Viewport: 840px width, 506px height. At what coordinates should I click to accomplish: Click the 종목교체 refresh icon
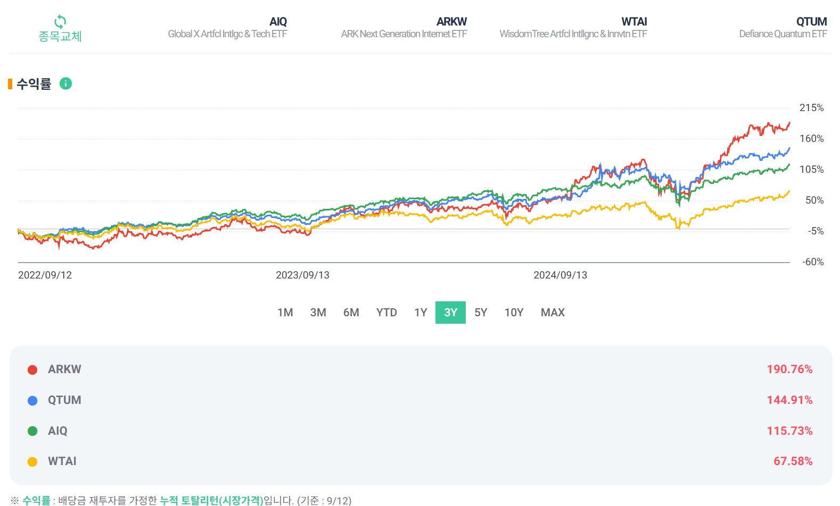pos(60,22)
